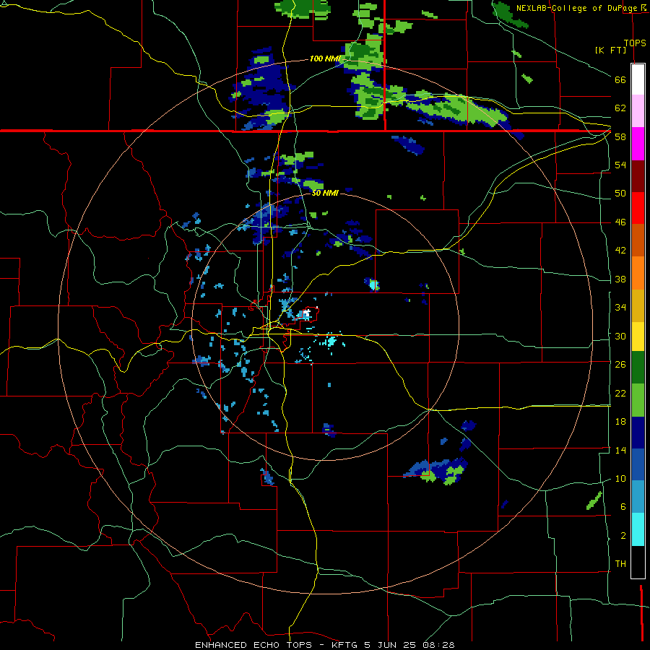Image resolution: width=650 pixels, height=650 pixels.
Task: Click the ENHANCED ECHO TOPS caption
Action: pos(253,645)
